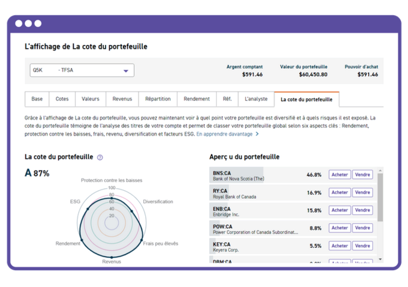The width and height of the screenshot is (408, 287).
Task: Switch to the Base tab
Action: pyautogui.click(x=37, y=99)
